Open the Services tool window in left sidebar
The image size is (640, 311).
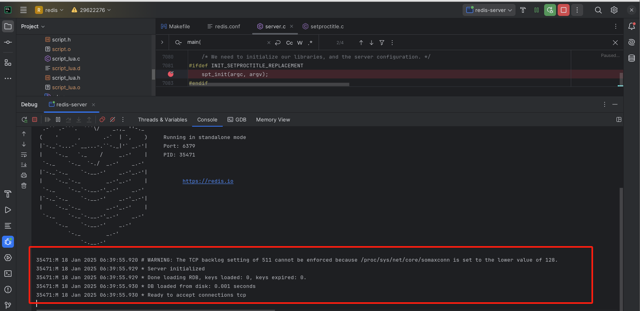tap(8, 258)
